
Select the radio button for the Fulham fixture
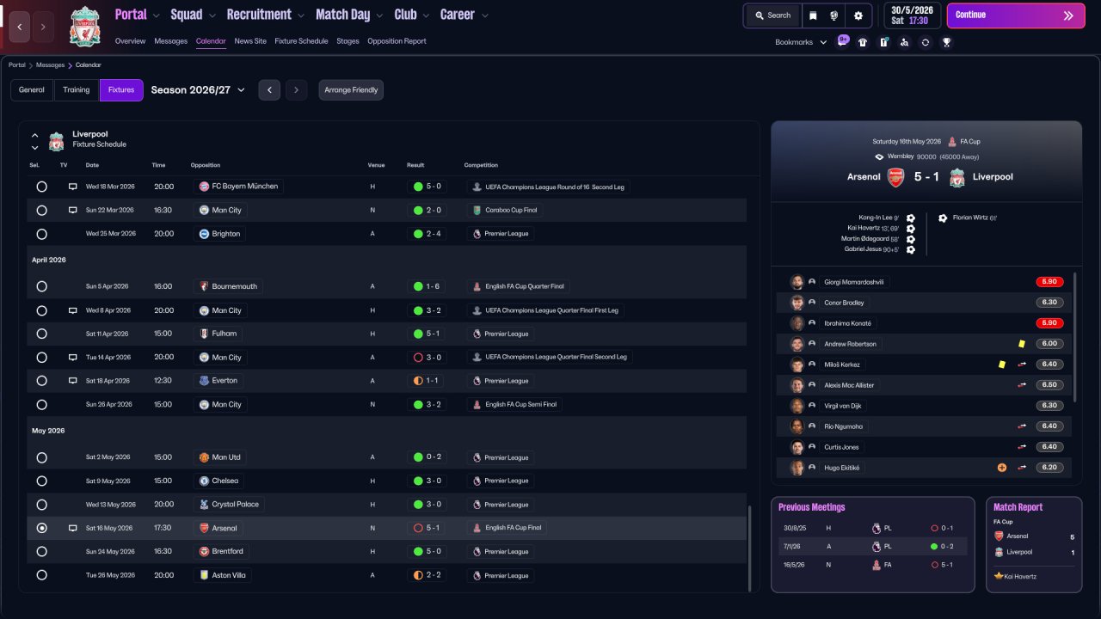tap(42, 334)
